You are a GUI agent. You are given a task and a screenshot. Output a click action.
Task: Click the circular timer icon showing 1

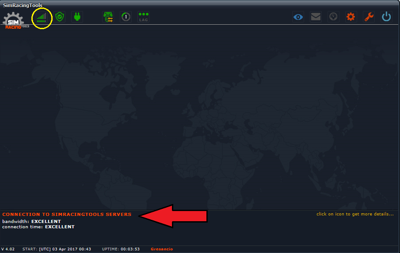(x=126, y=17)
